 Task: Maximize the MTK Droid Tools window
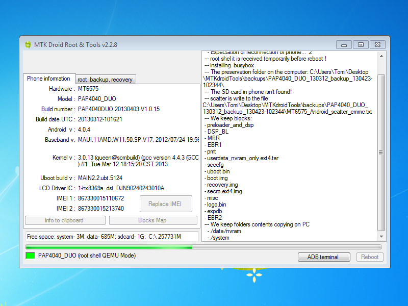(361, 44)
